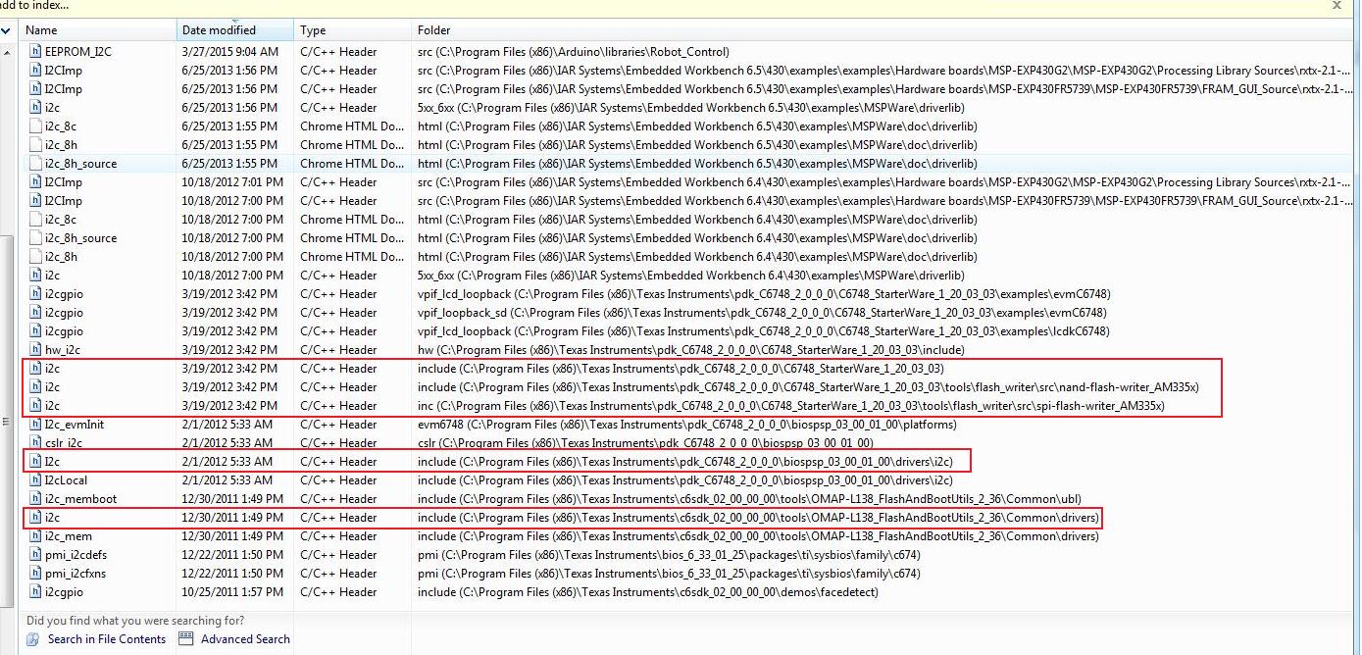
Task: Sort by the Name column header
Action: click(98, 30)
